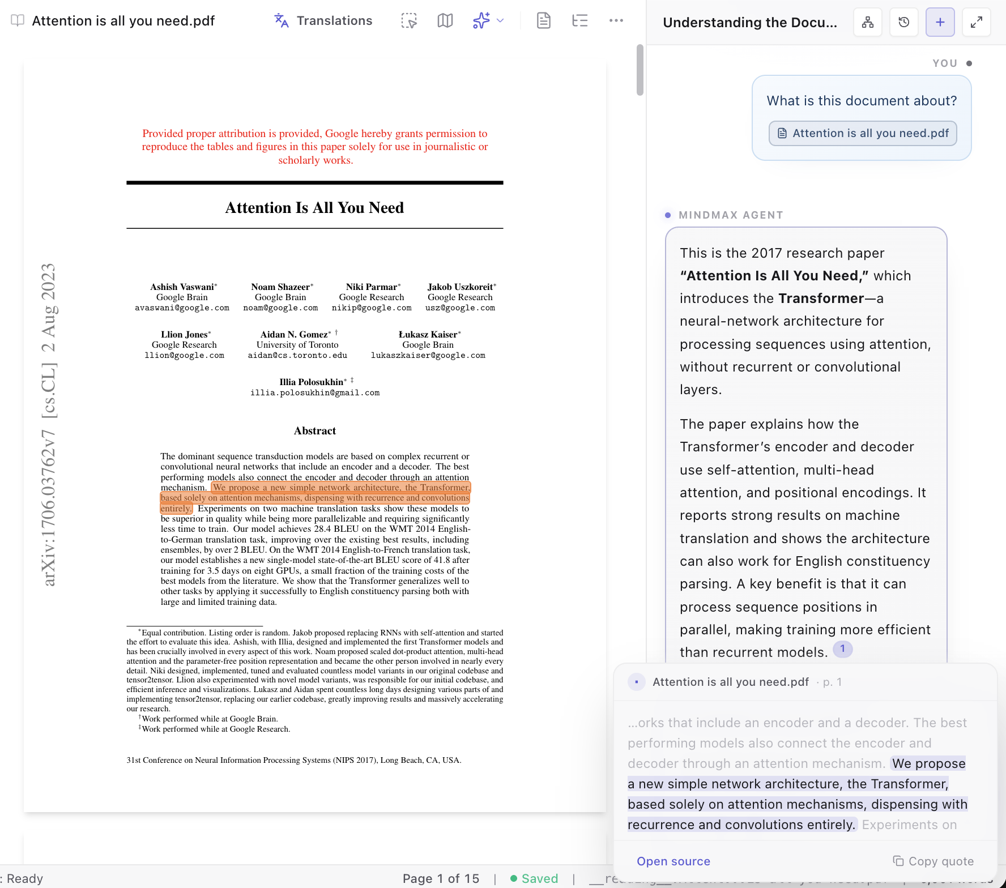Click author name Ashish Vaswani
This screenshot has height=888, width=1006.
[x=182, y=287]
